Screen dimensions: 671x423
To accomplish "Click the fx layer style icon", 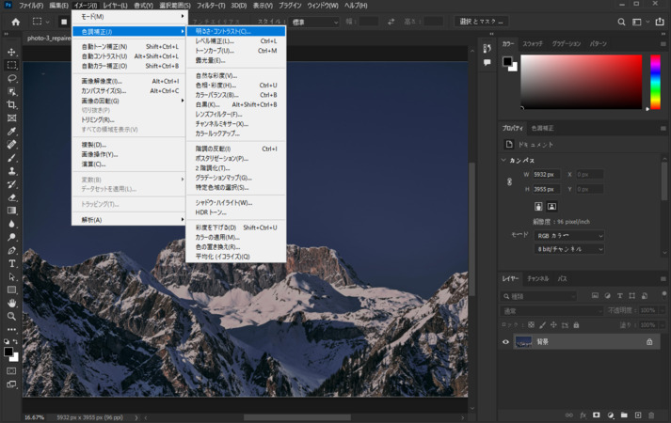I will tap(583, 415).
